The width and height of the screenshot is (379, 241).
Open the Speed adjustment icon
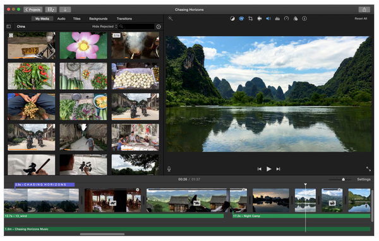(x=286, y=18)
